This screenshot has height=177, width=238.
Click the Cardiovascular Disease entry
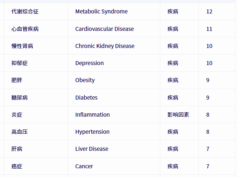[105, 29]
